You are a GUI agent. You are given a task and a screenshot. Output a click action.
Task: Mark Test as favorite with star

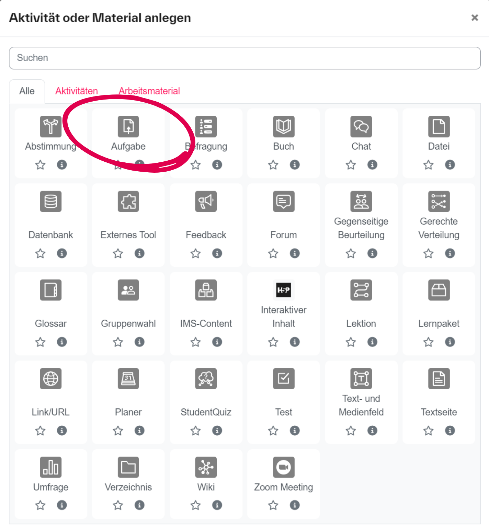(273, 431)
